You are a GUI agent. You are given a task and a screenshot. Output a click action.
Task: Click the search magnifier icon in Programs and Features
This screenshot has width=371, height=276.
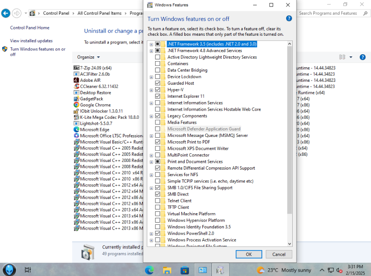point(365,13)
